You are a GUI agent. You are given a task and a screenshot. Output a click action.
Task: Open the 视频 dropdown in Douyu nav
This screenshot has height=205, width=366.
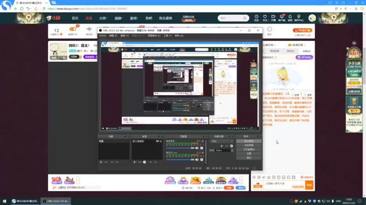pos(118,18)
